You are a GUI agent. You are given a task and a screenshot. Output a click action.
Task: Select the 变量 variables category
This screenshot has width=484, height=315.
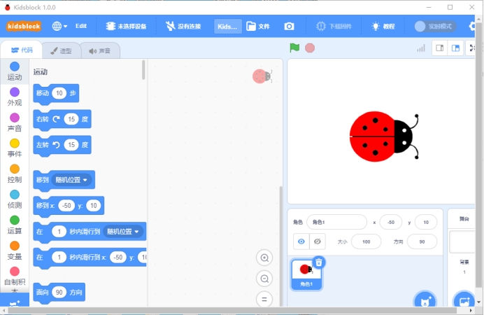click(x=15, y=251)
